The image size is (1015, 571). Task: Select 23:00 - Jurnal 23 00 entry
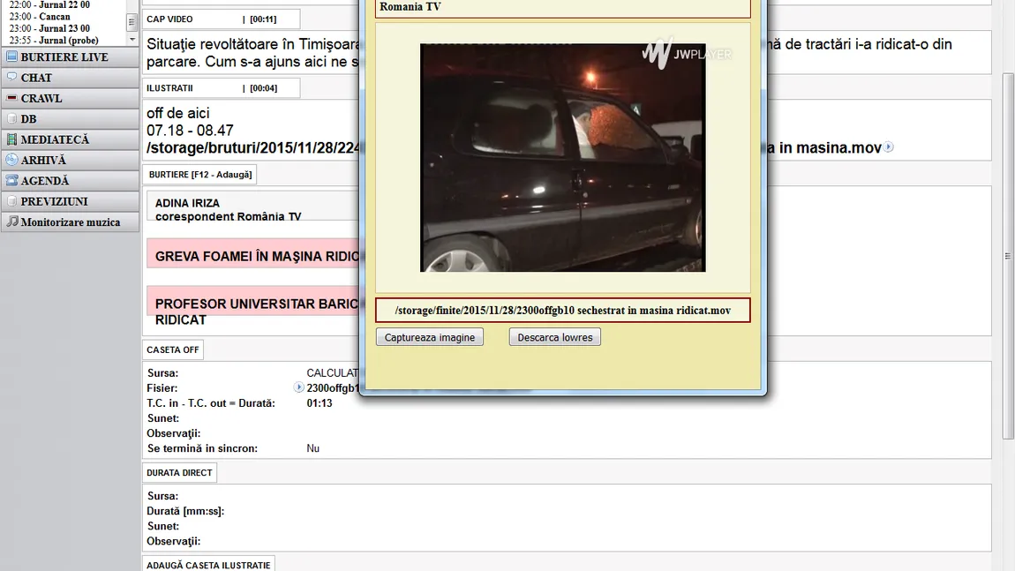(49, 28)
